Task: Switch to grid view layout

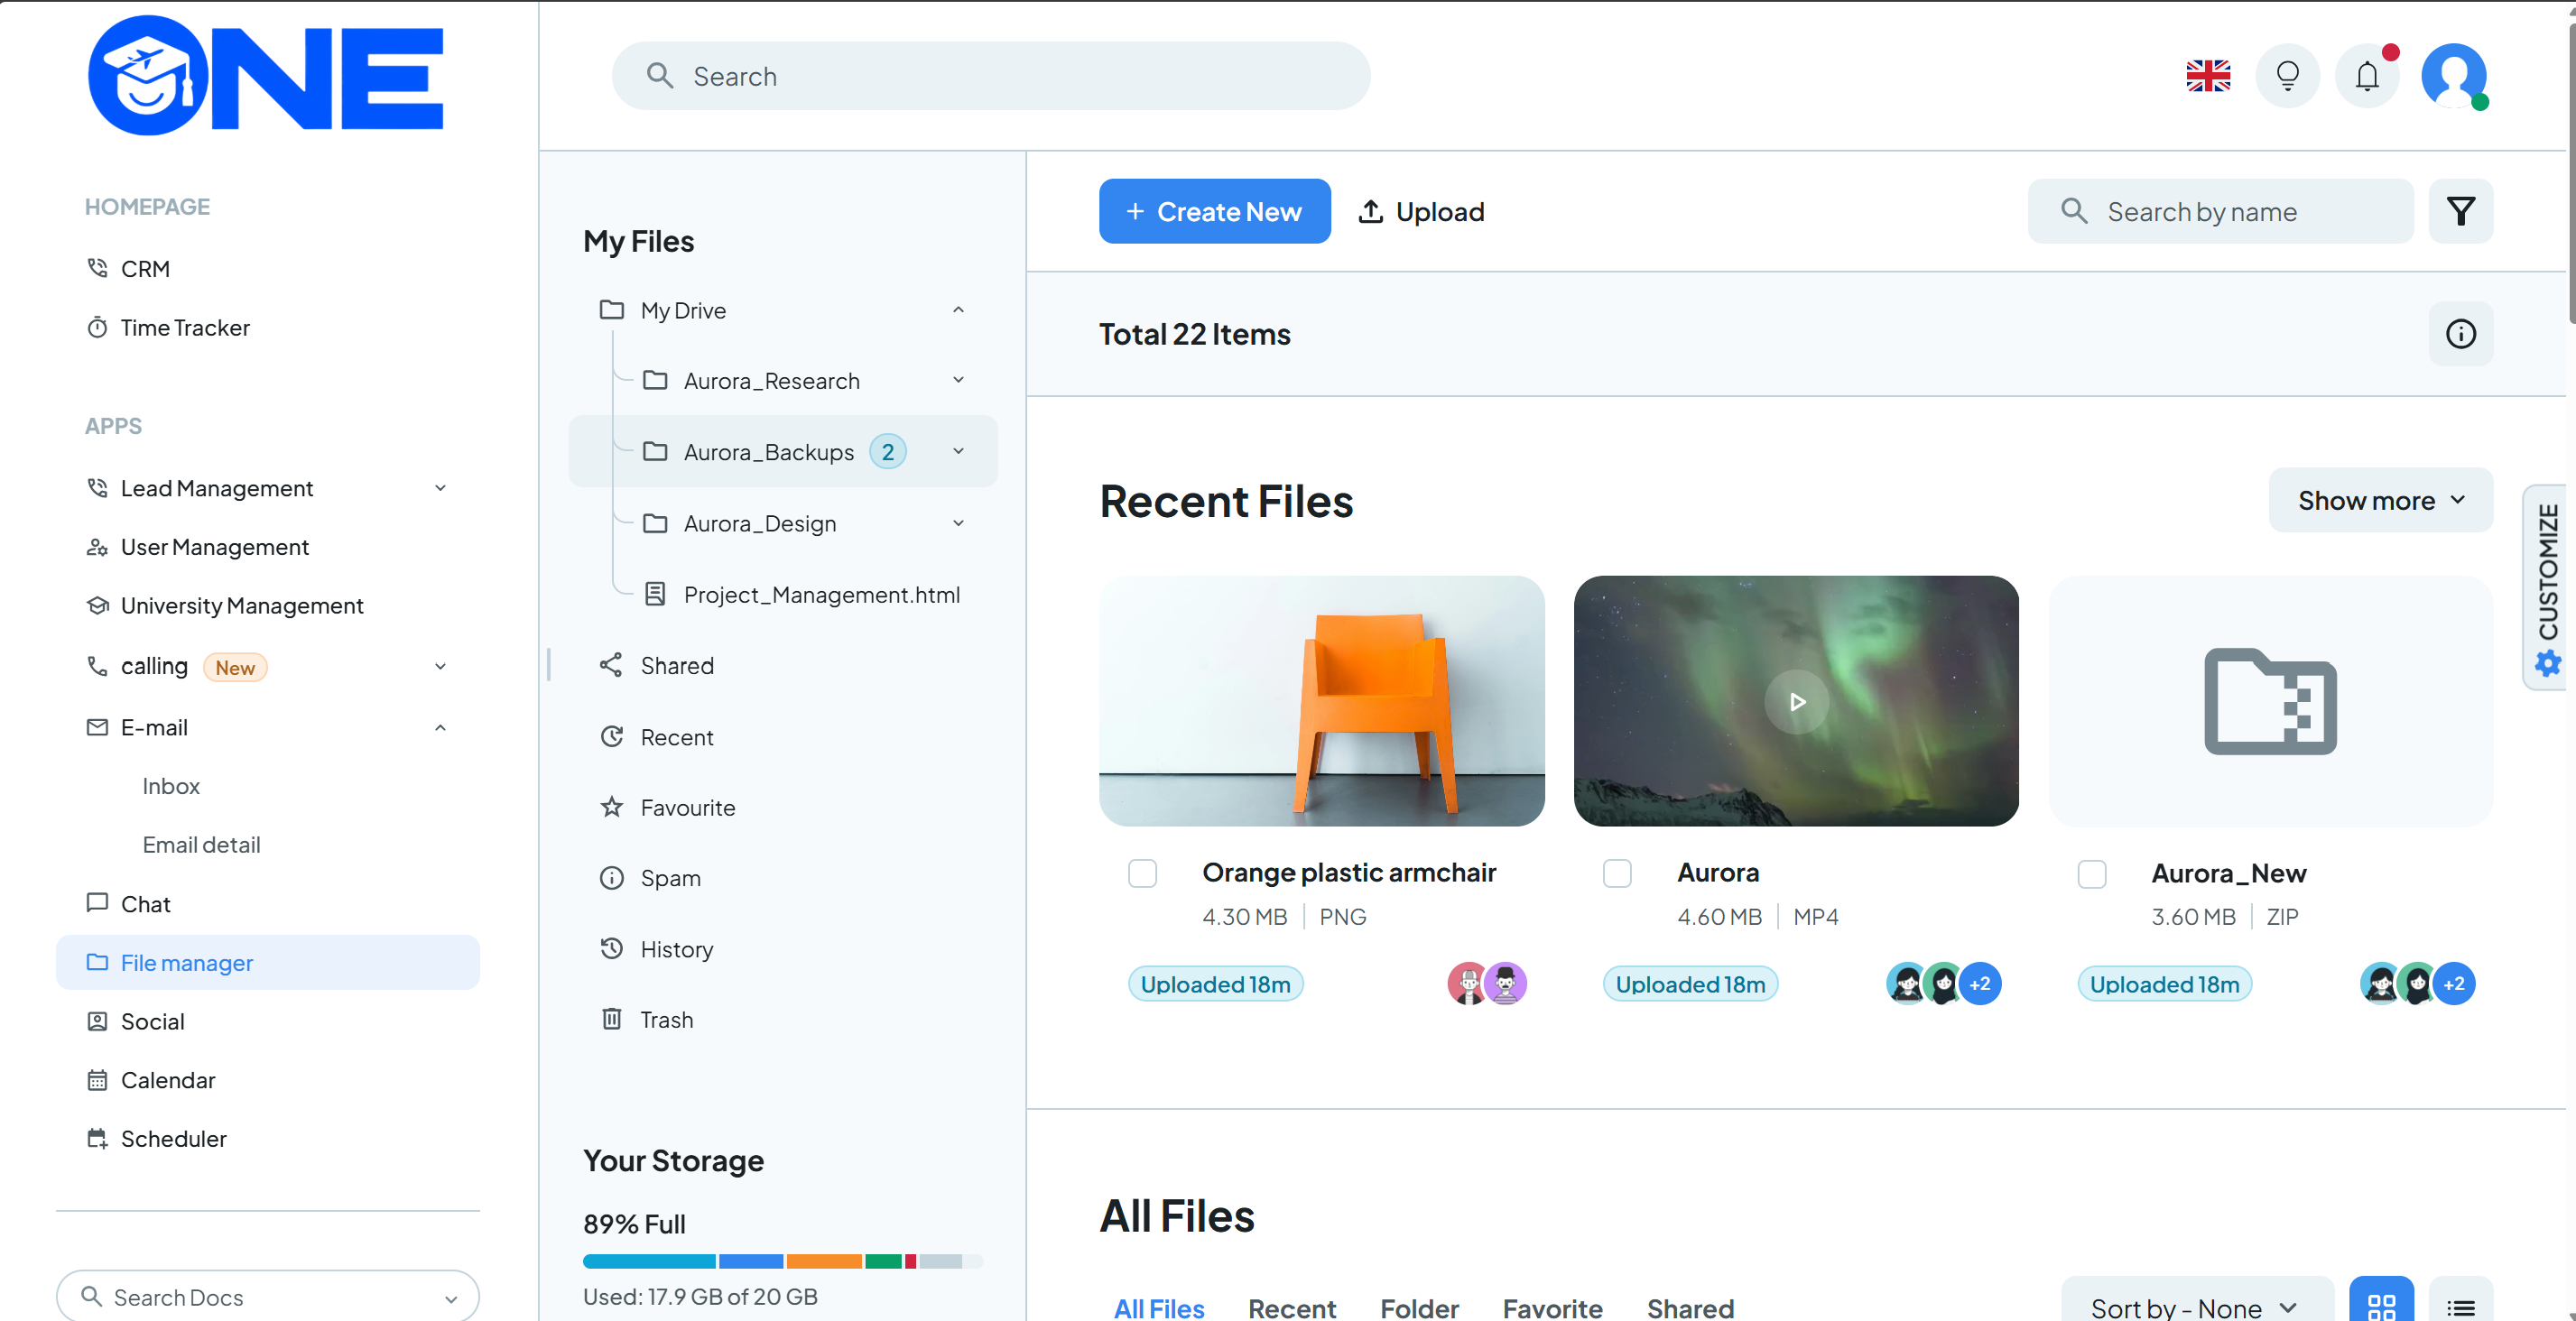Action: [x=2381, y=1305]
